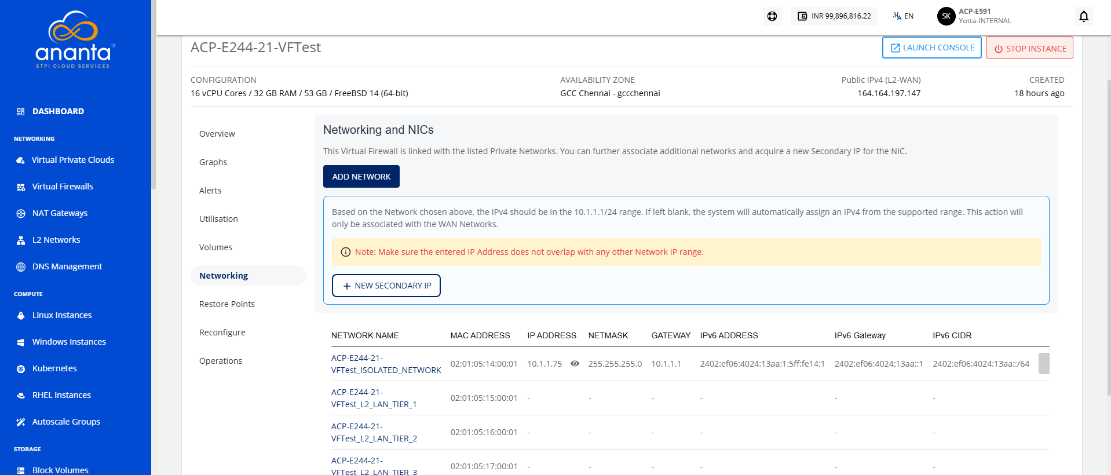Screen dimensions: 1111x475
Task: Click the Kubernetes icon
Action: coord(21,368)
